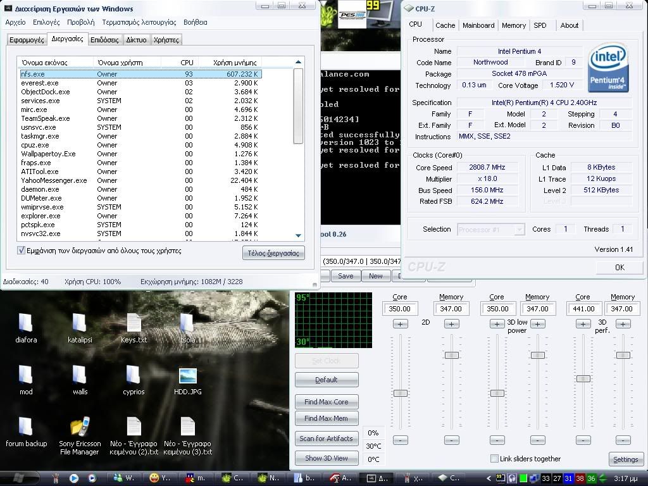The width and height of the screenshot is (648, 486).
Task: Toggle show processes from all users checkbox
Action: [x=22, y=251]
